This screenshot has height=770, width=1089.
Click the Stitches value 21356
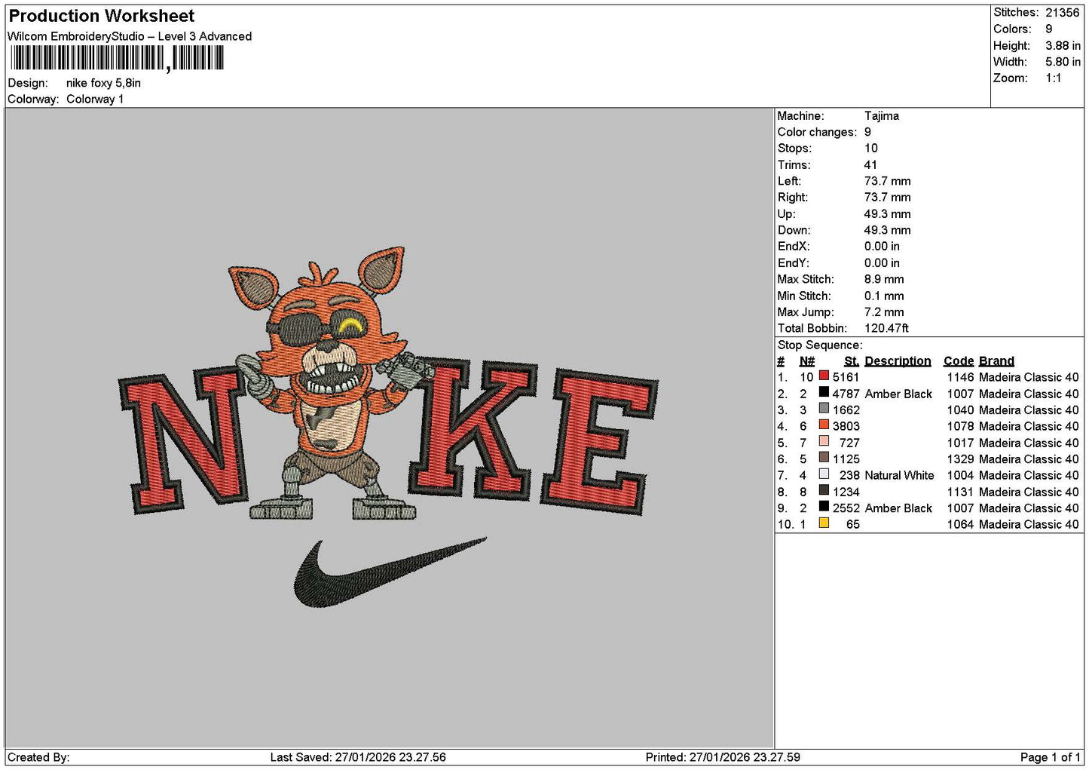click(x=1062, y=12)
